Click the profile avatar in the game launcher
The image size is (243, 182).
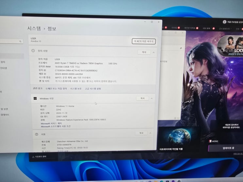(x=225, y=22)
